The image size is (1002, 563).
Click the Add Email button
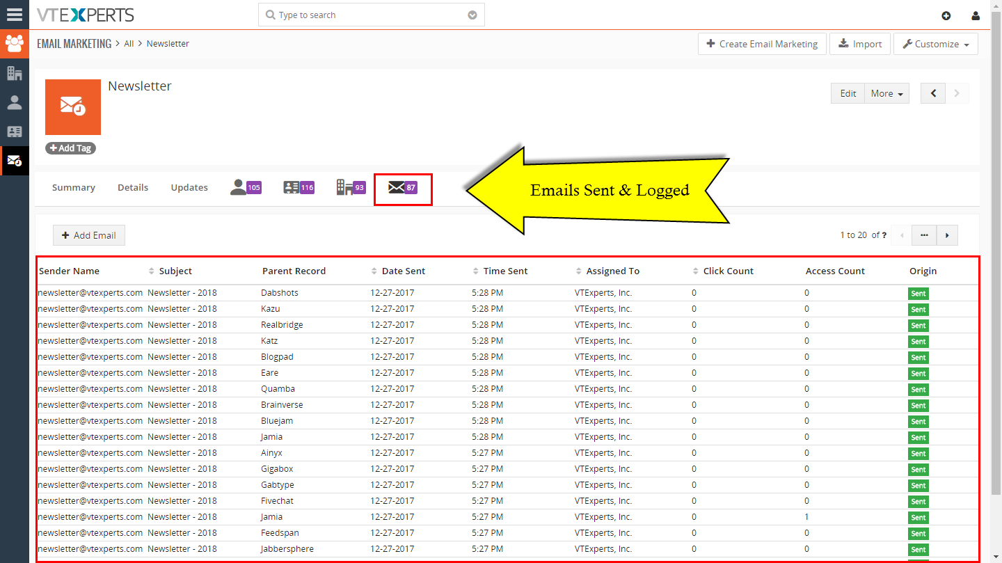(x=89, y=235)
